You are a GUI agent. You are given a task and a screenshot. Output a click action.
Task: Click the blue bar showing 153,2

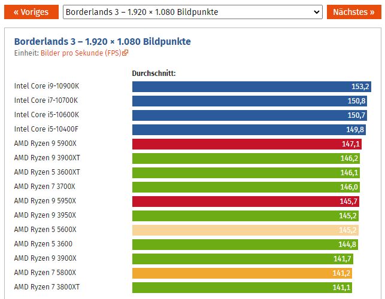click(251, 87)
